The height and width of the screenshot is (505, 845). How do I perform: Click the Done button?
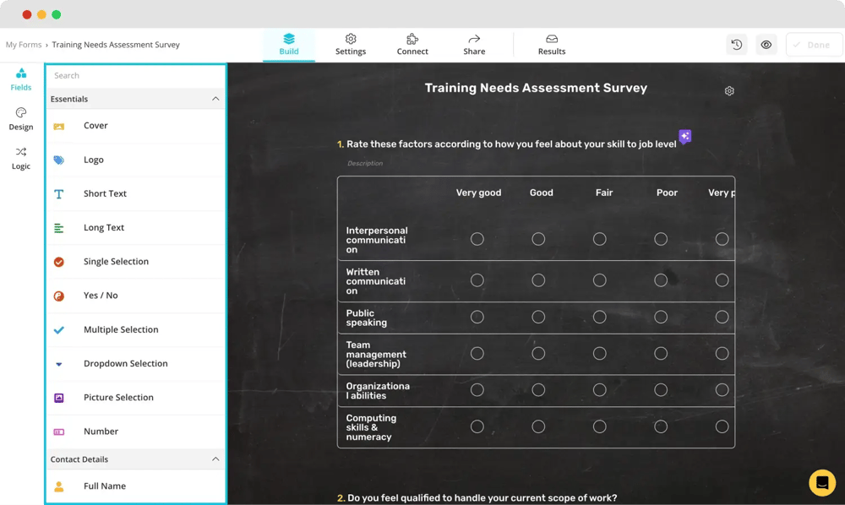click(x=813, y=45)
